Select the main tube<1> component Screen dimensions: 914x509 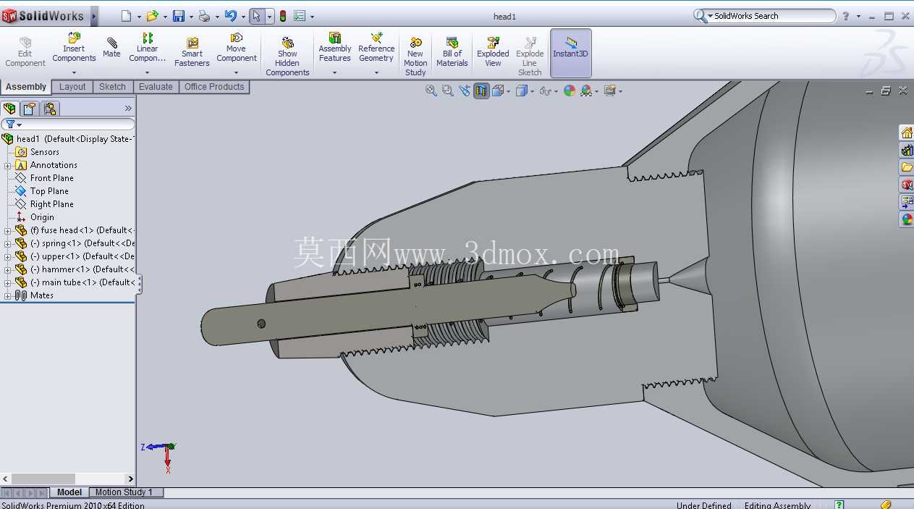tap(75, 282)
